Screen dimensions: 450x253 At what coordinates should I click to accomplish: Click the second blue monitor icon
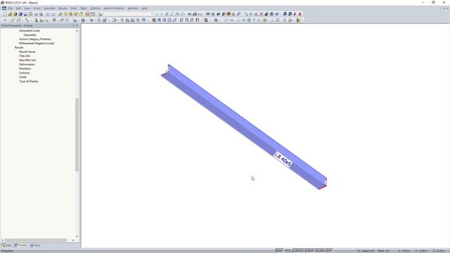[290, 14]
